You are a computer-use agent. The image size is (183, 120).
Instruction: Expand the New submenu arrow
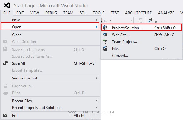click(x=96, y=20)
